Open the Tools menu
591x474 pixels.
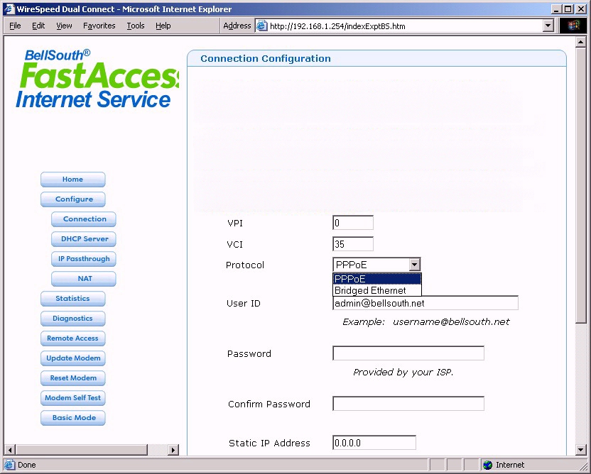[x=135, y=26]
